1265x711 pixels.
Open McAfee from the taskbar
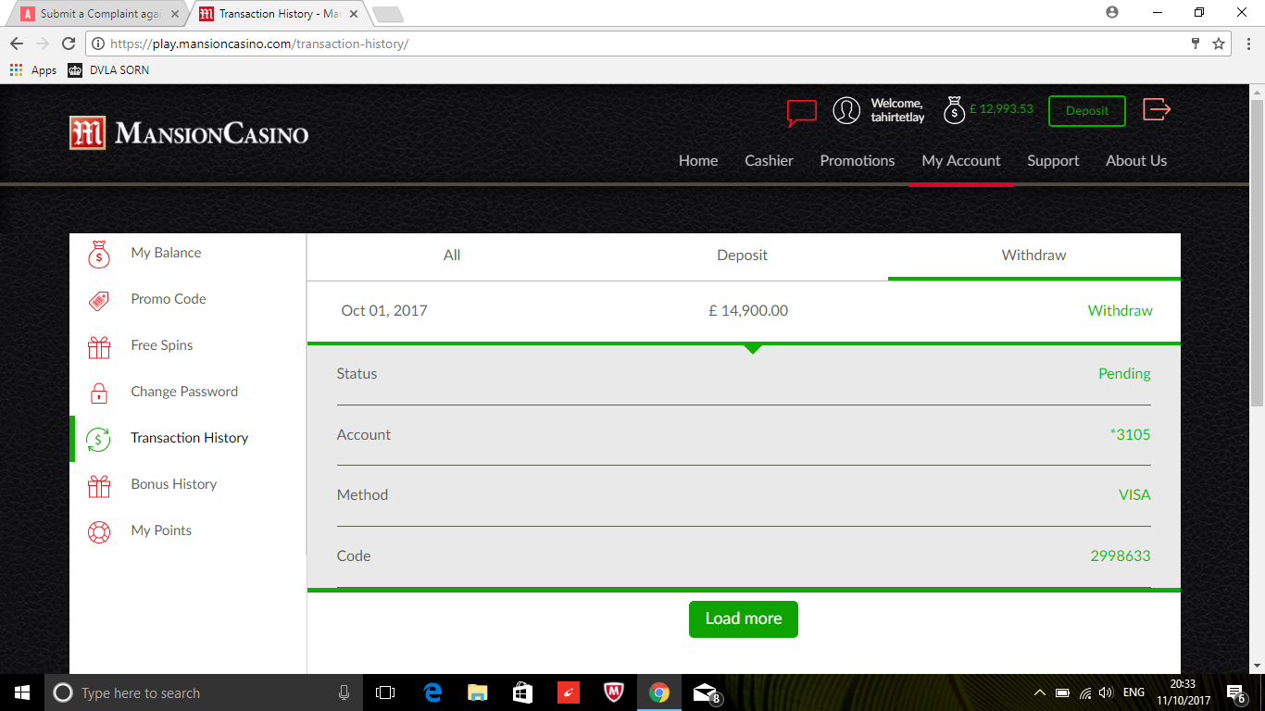coord(613,692)
